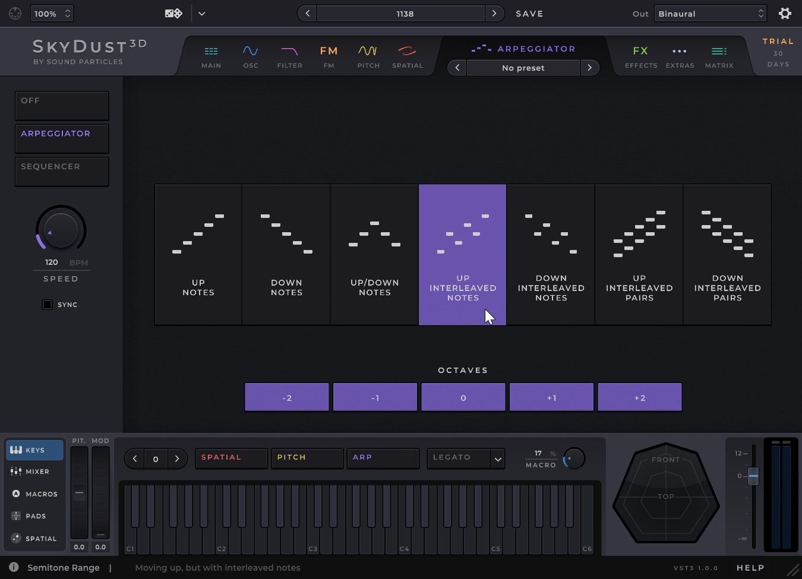Toggle keyboard PITCH mode button
The width and height of the screenshot is (802, 579).
pos(307,458)
